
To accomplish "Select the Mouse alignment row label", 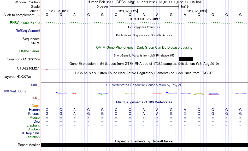I will pyautogui.click(x=34, y=118).
